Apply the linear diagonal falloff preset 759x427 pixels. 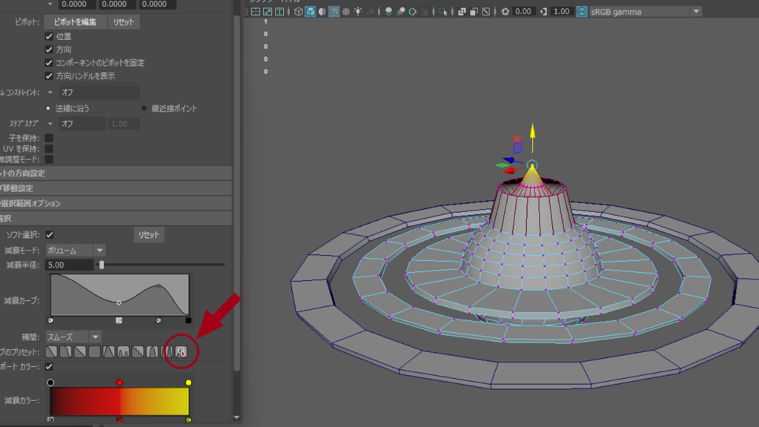[80, 351]
